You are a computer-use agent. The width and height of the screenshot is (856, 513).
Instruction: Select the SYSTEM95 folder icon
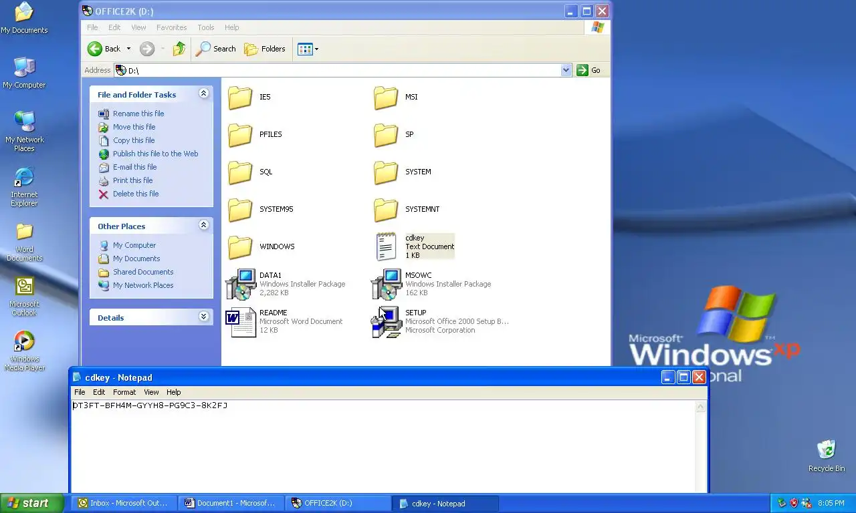(240, 210)
